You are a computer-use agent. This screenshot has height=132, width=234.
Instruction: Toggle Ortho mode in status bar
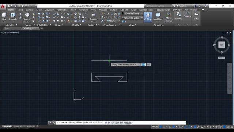pyautogui.click(x=170, y=126)
